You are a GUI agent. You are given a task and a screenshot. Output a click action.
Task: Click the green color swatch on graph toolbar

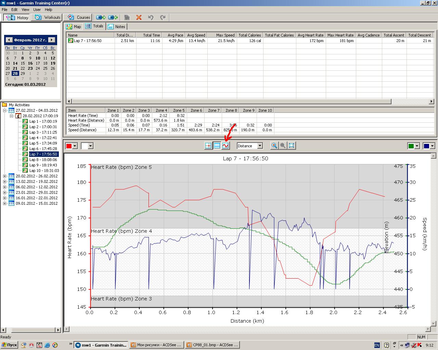coord(411,146)
